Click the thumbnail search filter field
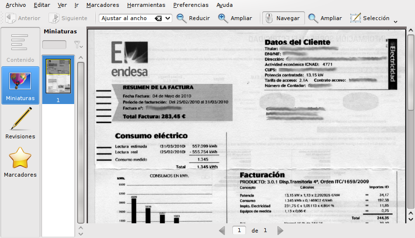The image size is (415, 238). pyautogui.click(x=54, y=45)
